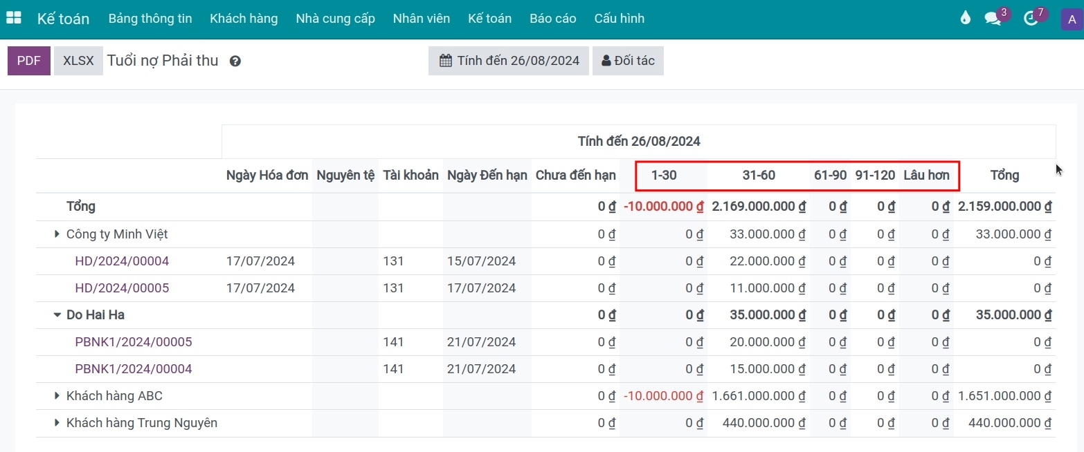The width and height of the screenshot is (1084, 452).
Task: Click the 1-30 aging column header
Action: click(664, 176)
